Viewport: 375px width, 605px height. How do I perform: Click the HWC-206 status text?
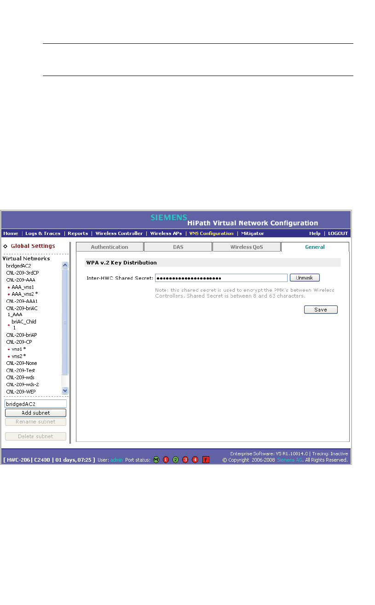point(18,460)
